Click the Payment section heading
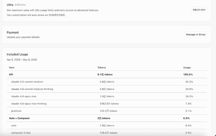The image size is (216, 136). 13,32
